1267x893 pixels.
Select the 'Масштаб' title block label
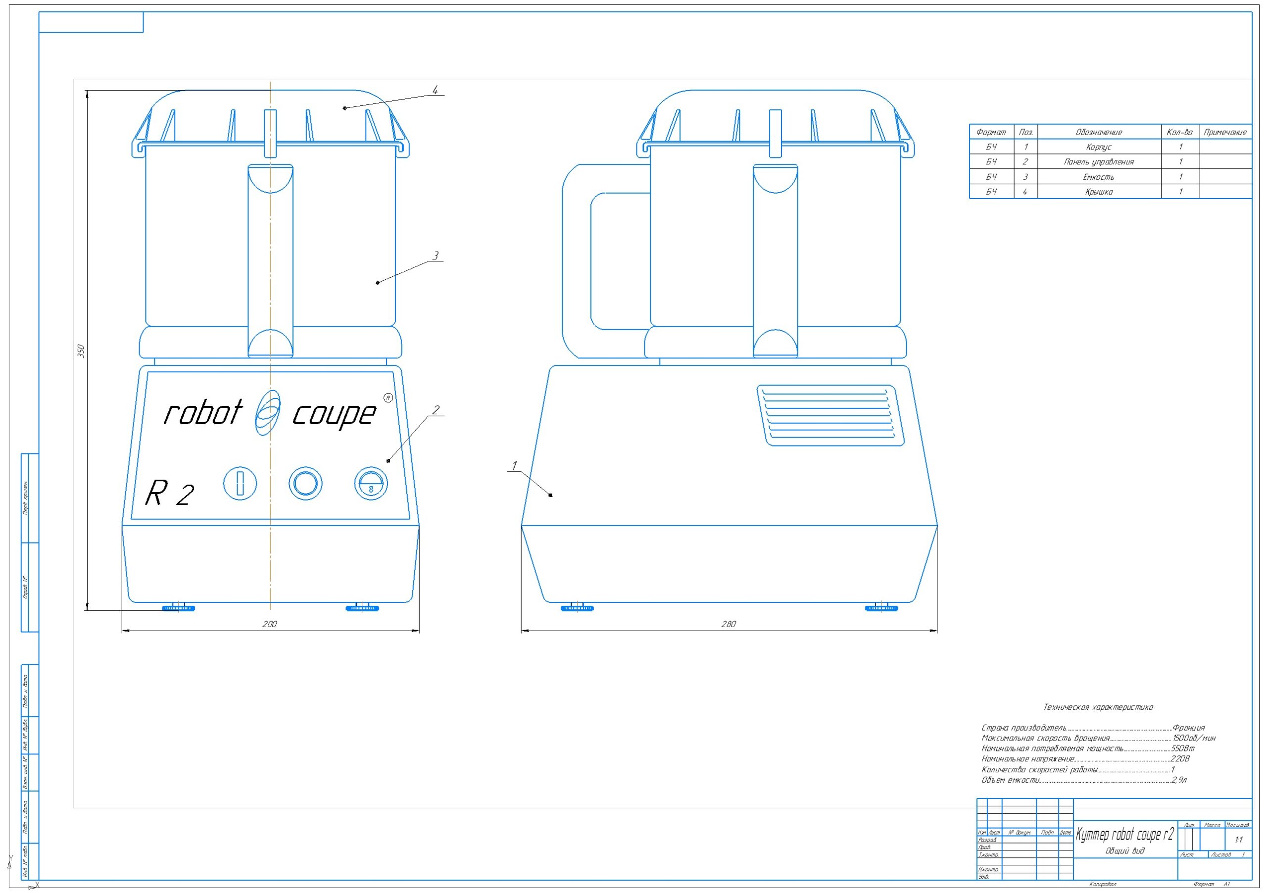(x=1237, y=826)
